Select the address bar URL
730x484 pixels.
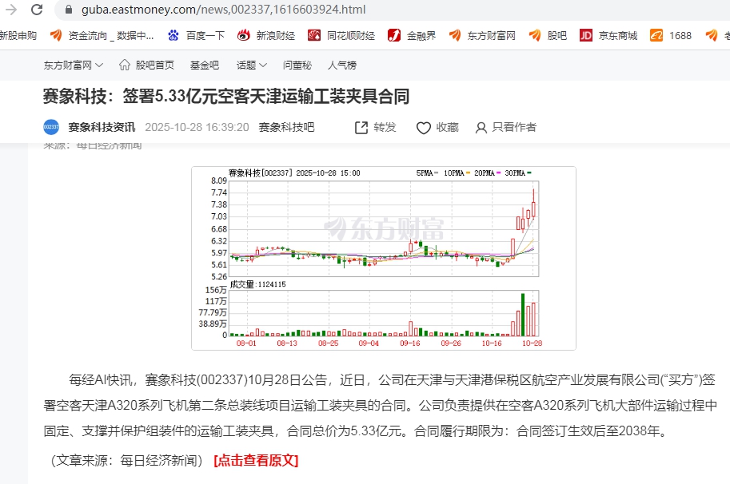point(223,10)
